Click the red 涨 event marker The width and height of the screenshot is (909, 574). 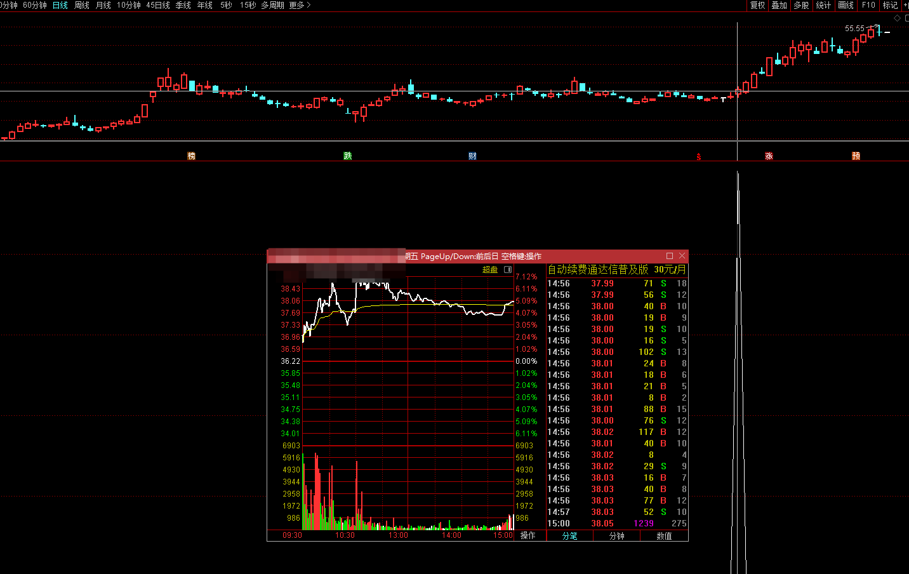(769, 156)
